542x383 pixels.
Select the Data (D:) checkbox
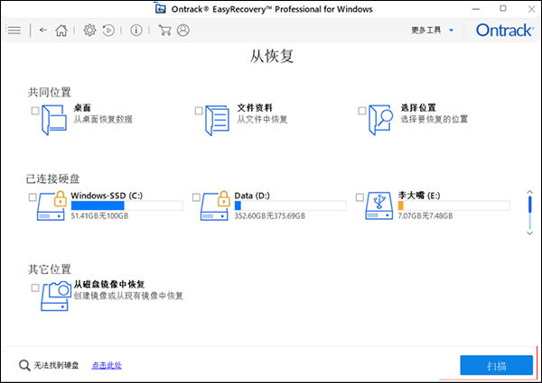[196, 197]
